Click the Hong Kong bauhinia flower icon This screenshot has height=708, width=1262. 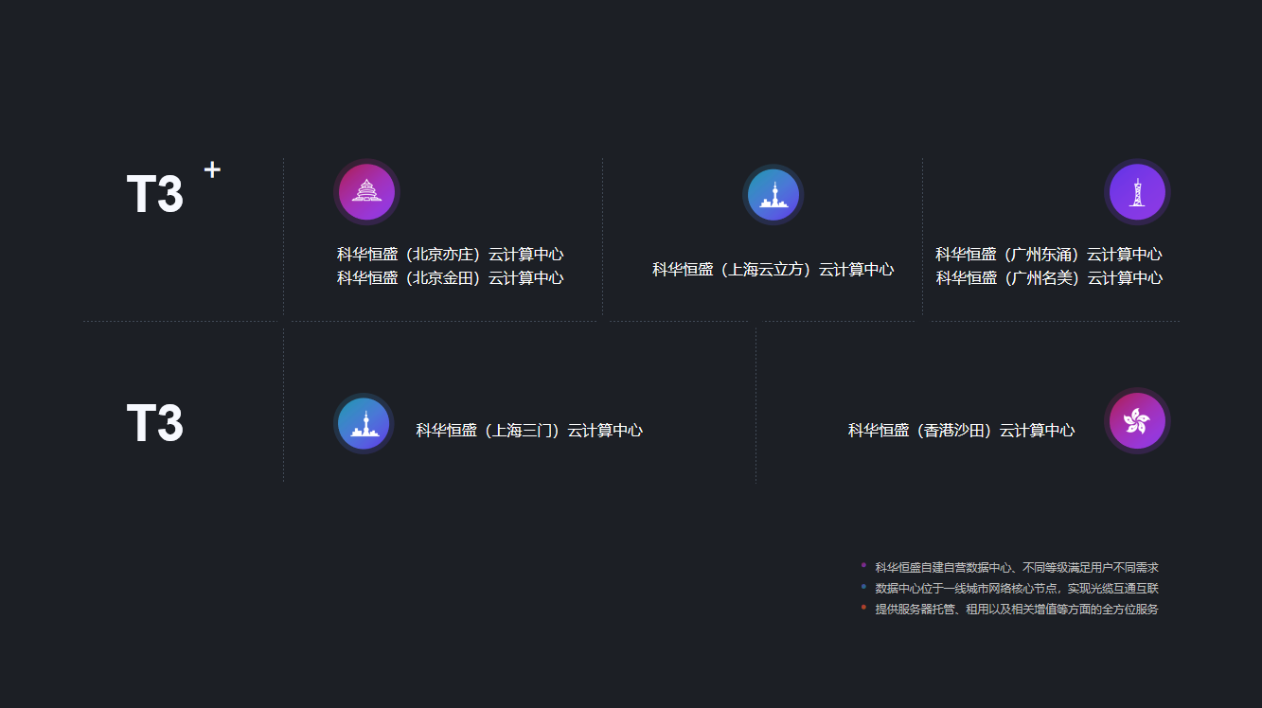(x=1137, y=421)
